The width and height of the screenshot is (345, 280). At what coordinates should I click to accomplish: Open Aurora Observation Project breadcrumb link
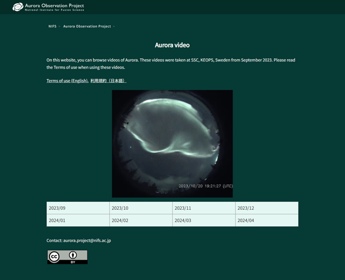point(87,26)
